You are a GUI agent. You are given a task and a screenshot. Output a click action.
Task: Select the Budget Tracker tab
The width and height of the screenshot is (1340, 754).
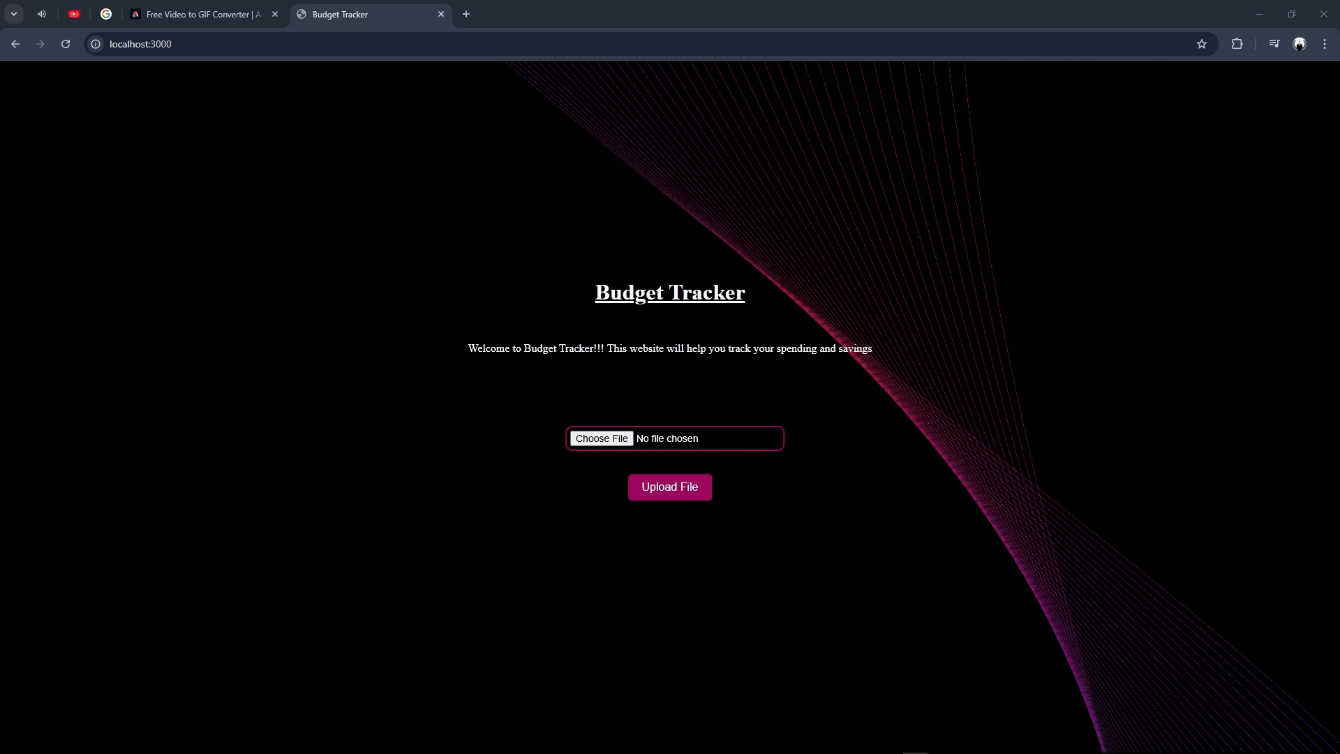tap(371, 14)
